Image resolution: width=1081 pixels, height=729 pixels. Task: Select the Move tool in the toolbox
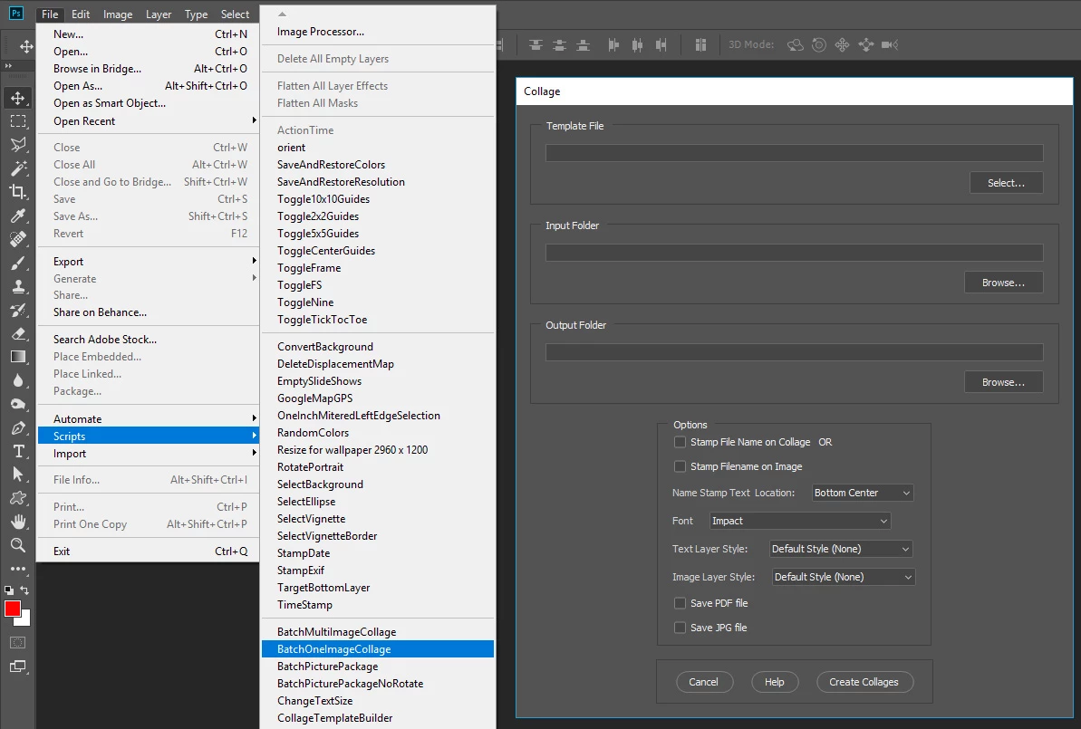pyautogui.click(x=18, y=98)
